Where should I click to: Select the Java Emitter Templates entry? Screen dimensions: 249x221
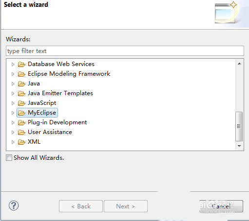pyautogui.click(x=60, y=93)
